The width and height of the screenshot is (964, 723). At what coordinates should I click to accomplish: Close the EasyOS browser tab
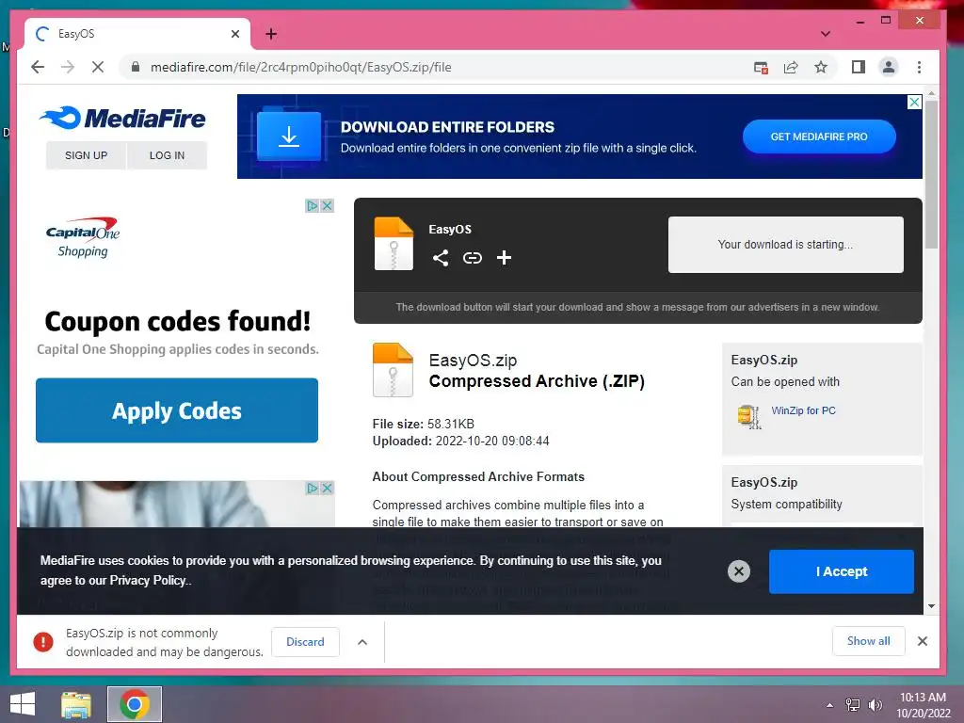click(234, 34)
